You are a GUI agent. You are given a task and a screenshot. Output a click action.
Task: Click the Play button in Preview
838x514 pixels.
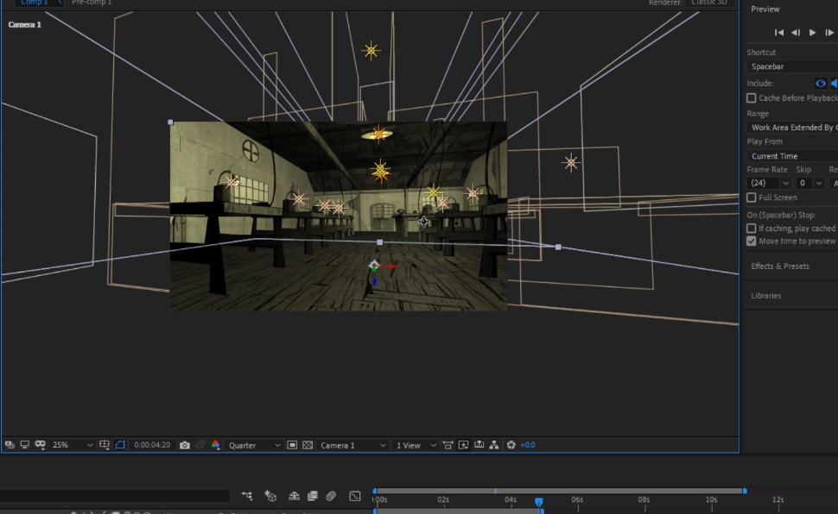[812, 33]
